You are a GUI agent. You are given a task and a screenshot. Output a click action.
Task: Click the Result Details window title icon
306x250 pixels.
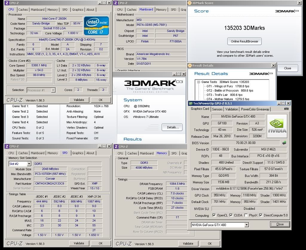(189, 65)
